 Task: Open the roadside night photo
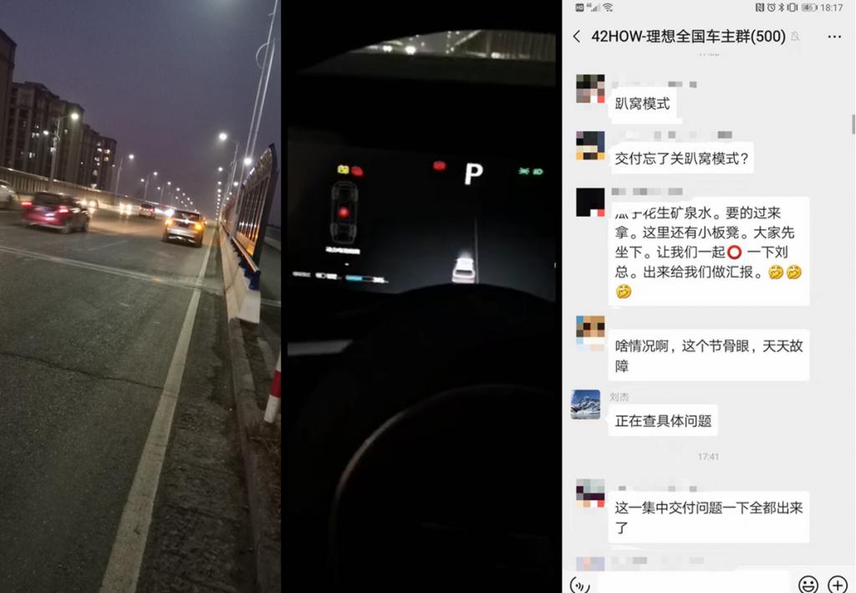point(140,296)
